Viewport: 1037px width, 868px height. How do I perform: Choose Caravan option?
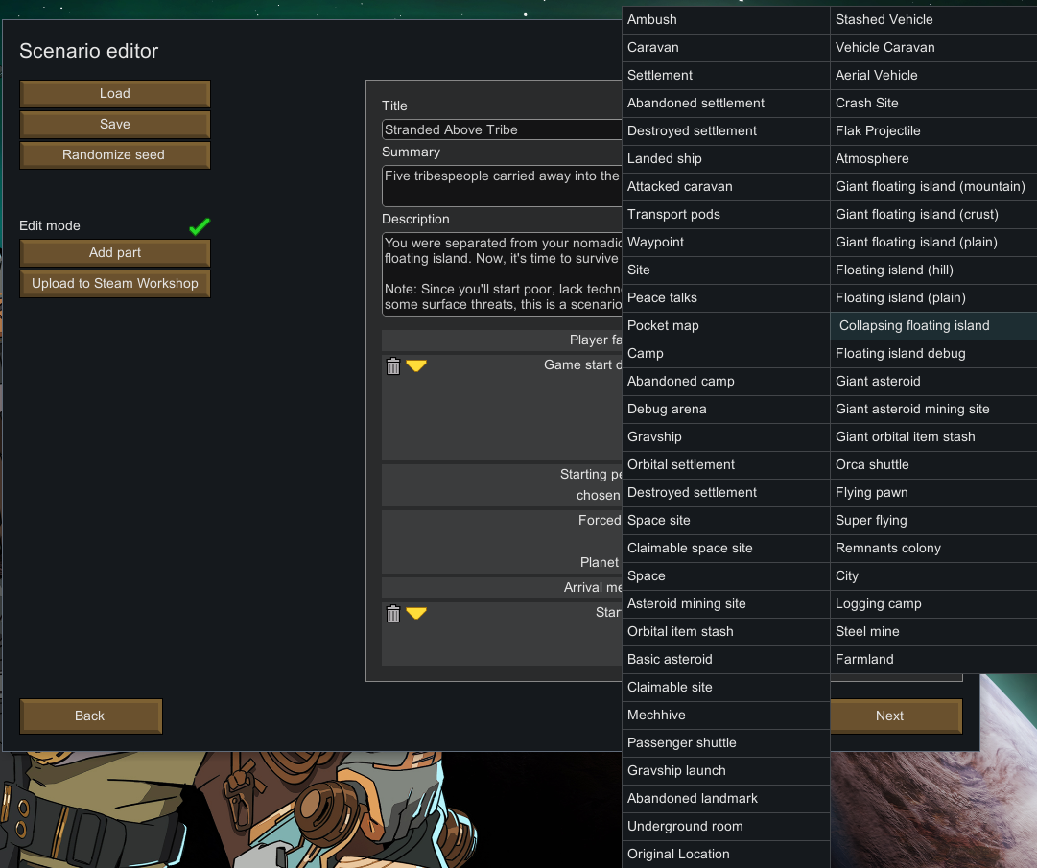[725, 48]
